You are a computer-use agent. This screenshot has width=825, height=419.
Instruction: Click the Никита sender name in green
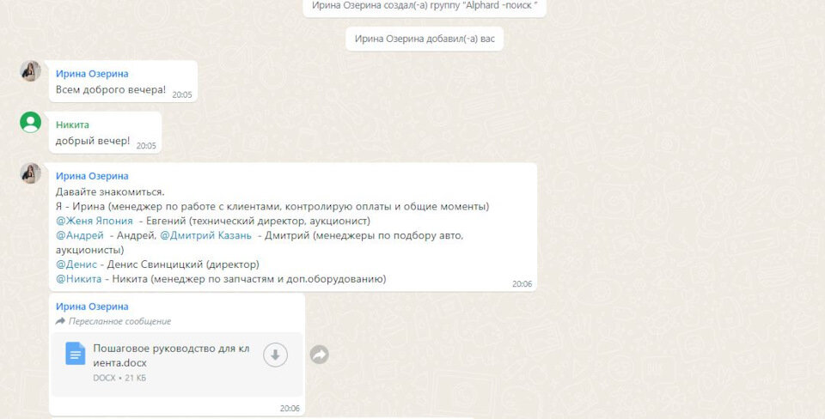coord(72,125)
